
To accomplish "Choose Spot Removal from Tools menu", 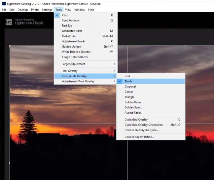I will point(71,20).
